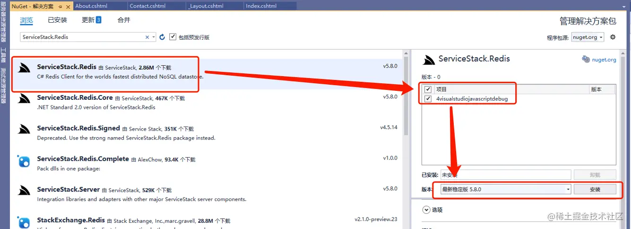Click the ServiceStack.Redis.Complete package icon
This screenshot has height=229, width=631.
(x=24, y=162)
